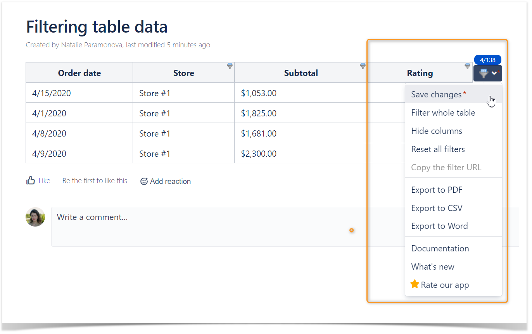Click the Store column filter icon
This screenshot has width=532, height=334.
[230, 66]
